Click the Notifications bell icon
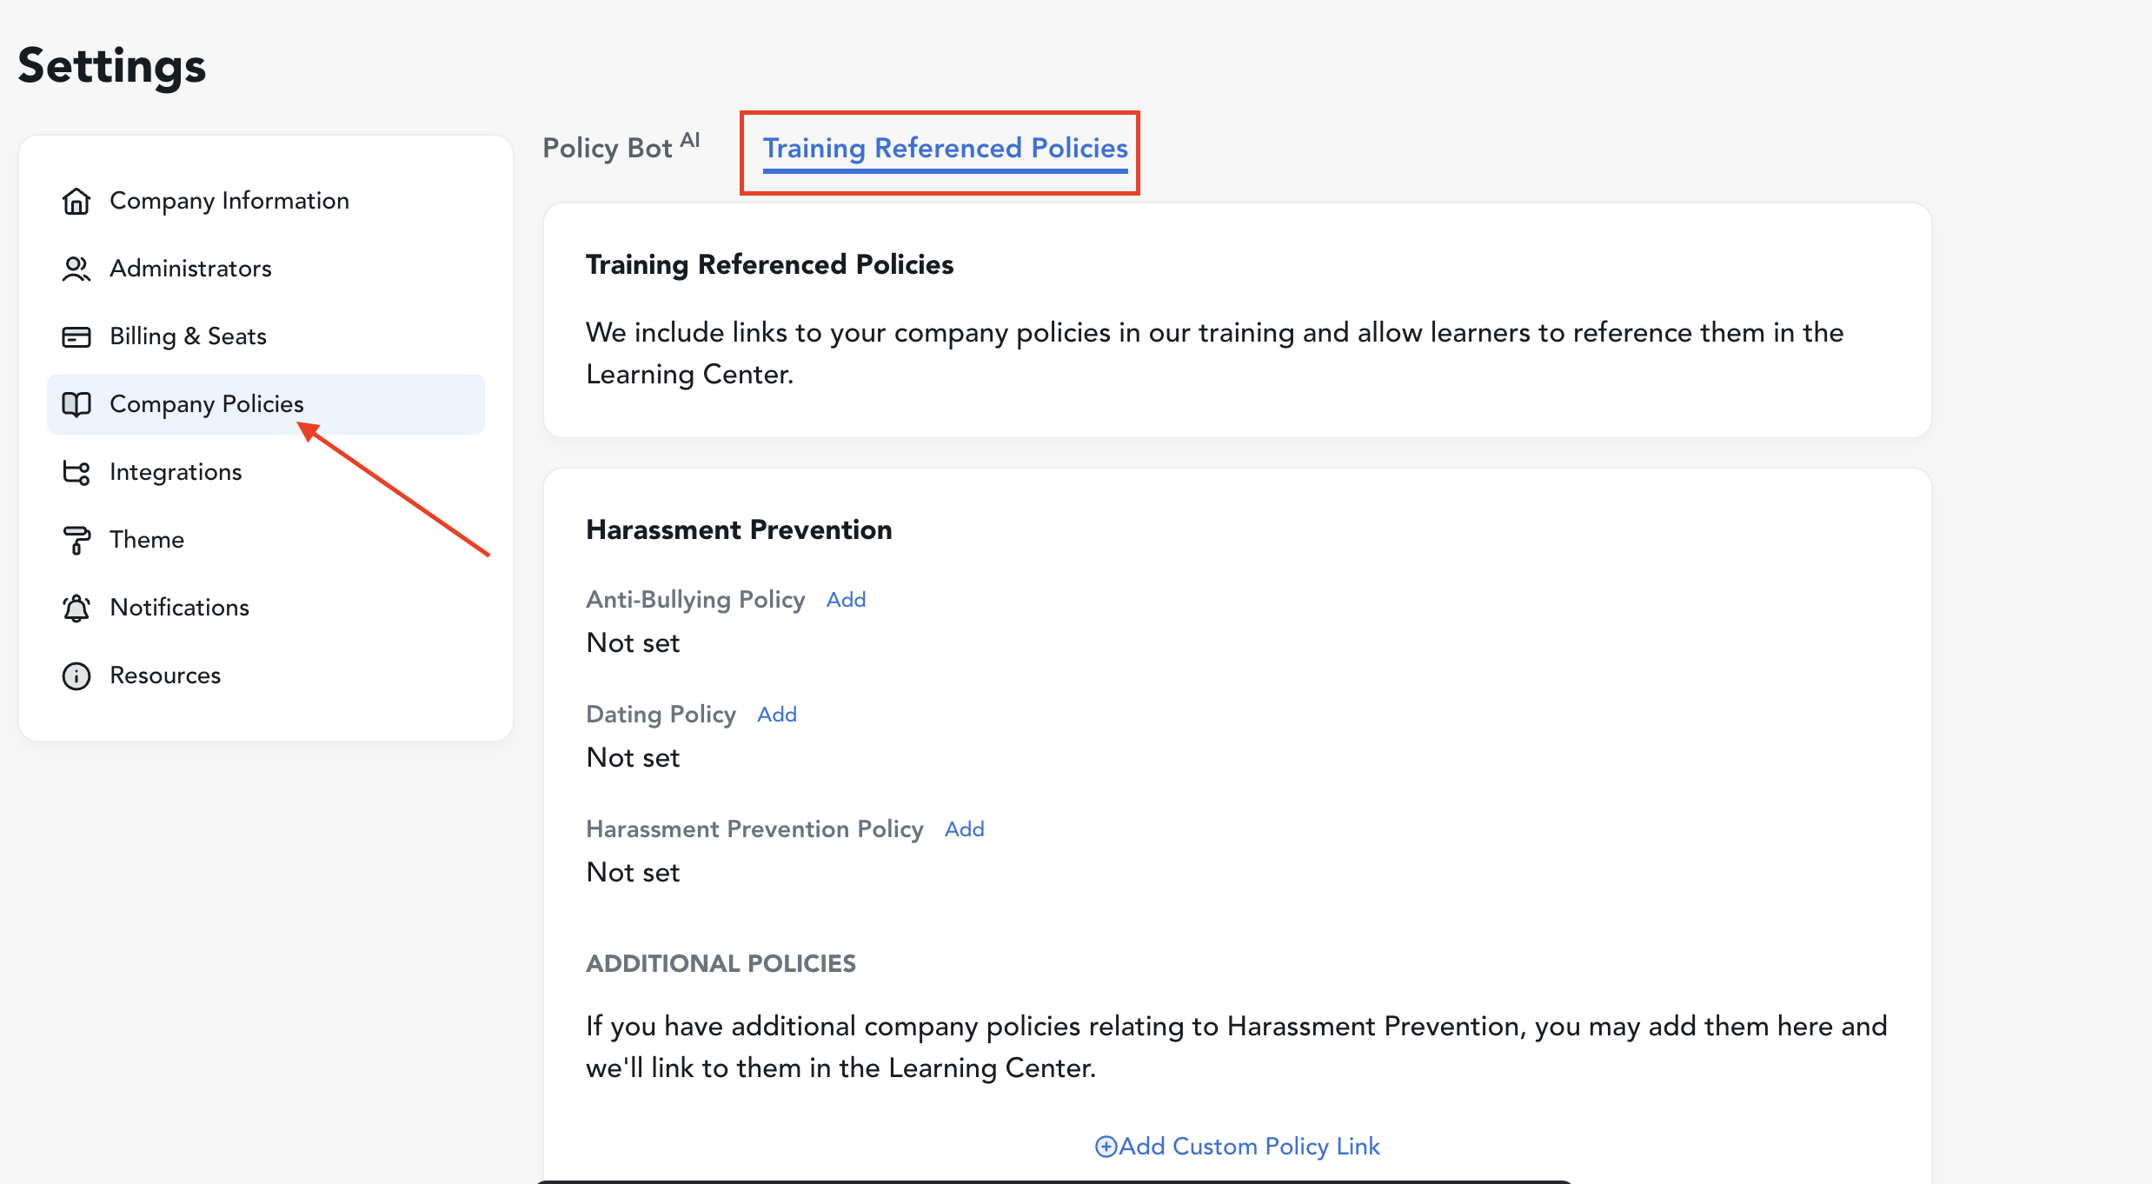This screenshot has height=1184, width=2152. coord(76,608)
